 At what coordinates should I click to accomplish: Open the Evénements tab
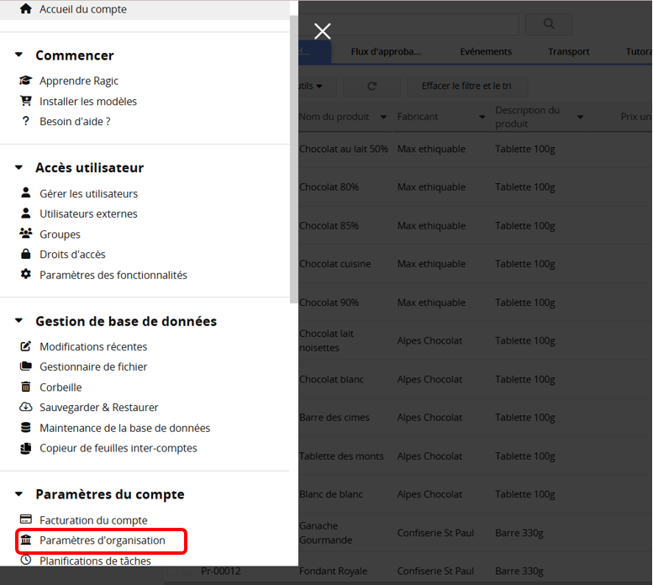(x=486, y=51)
